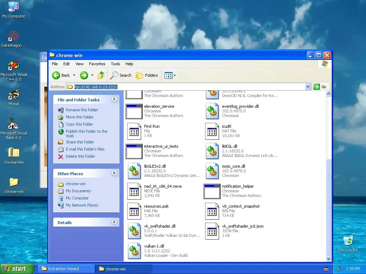Click the Go button beside address bar

[320, 87]
